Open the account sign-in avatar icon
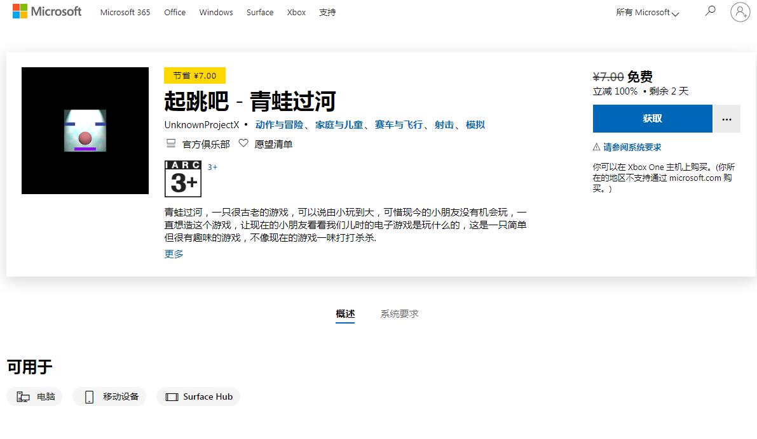757x439 pixels. pyautogui.click(x=740, y=12)
